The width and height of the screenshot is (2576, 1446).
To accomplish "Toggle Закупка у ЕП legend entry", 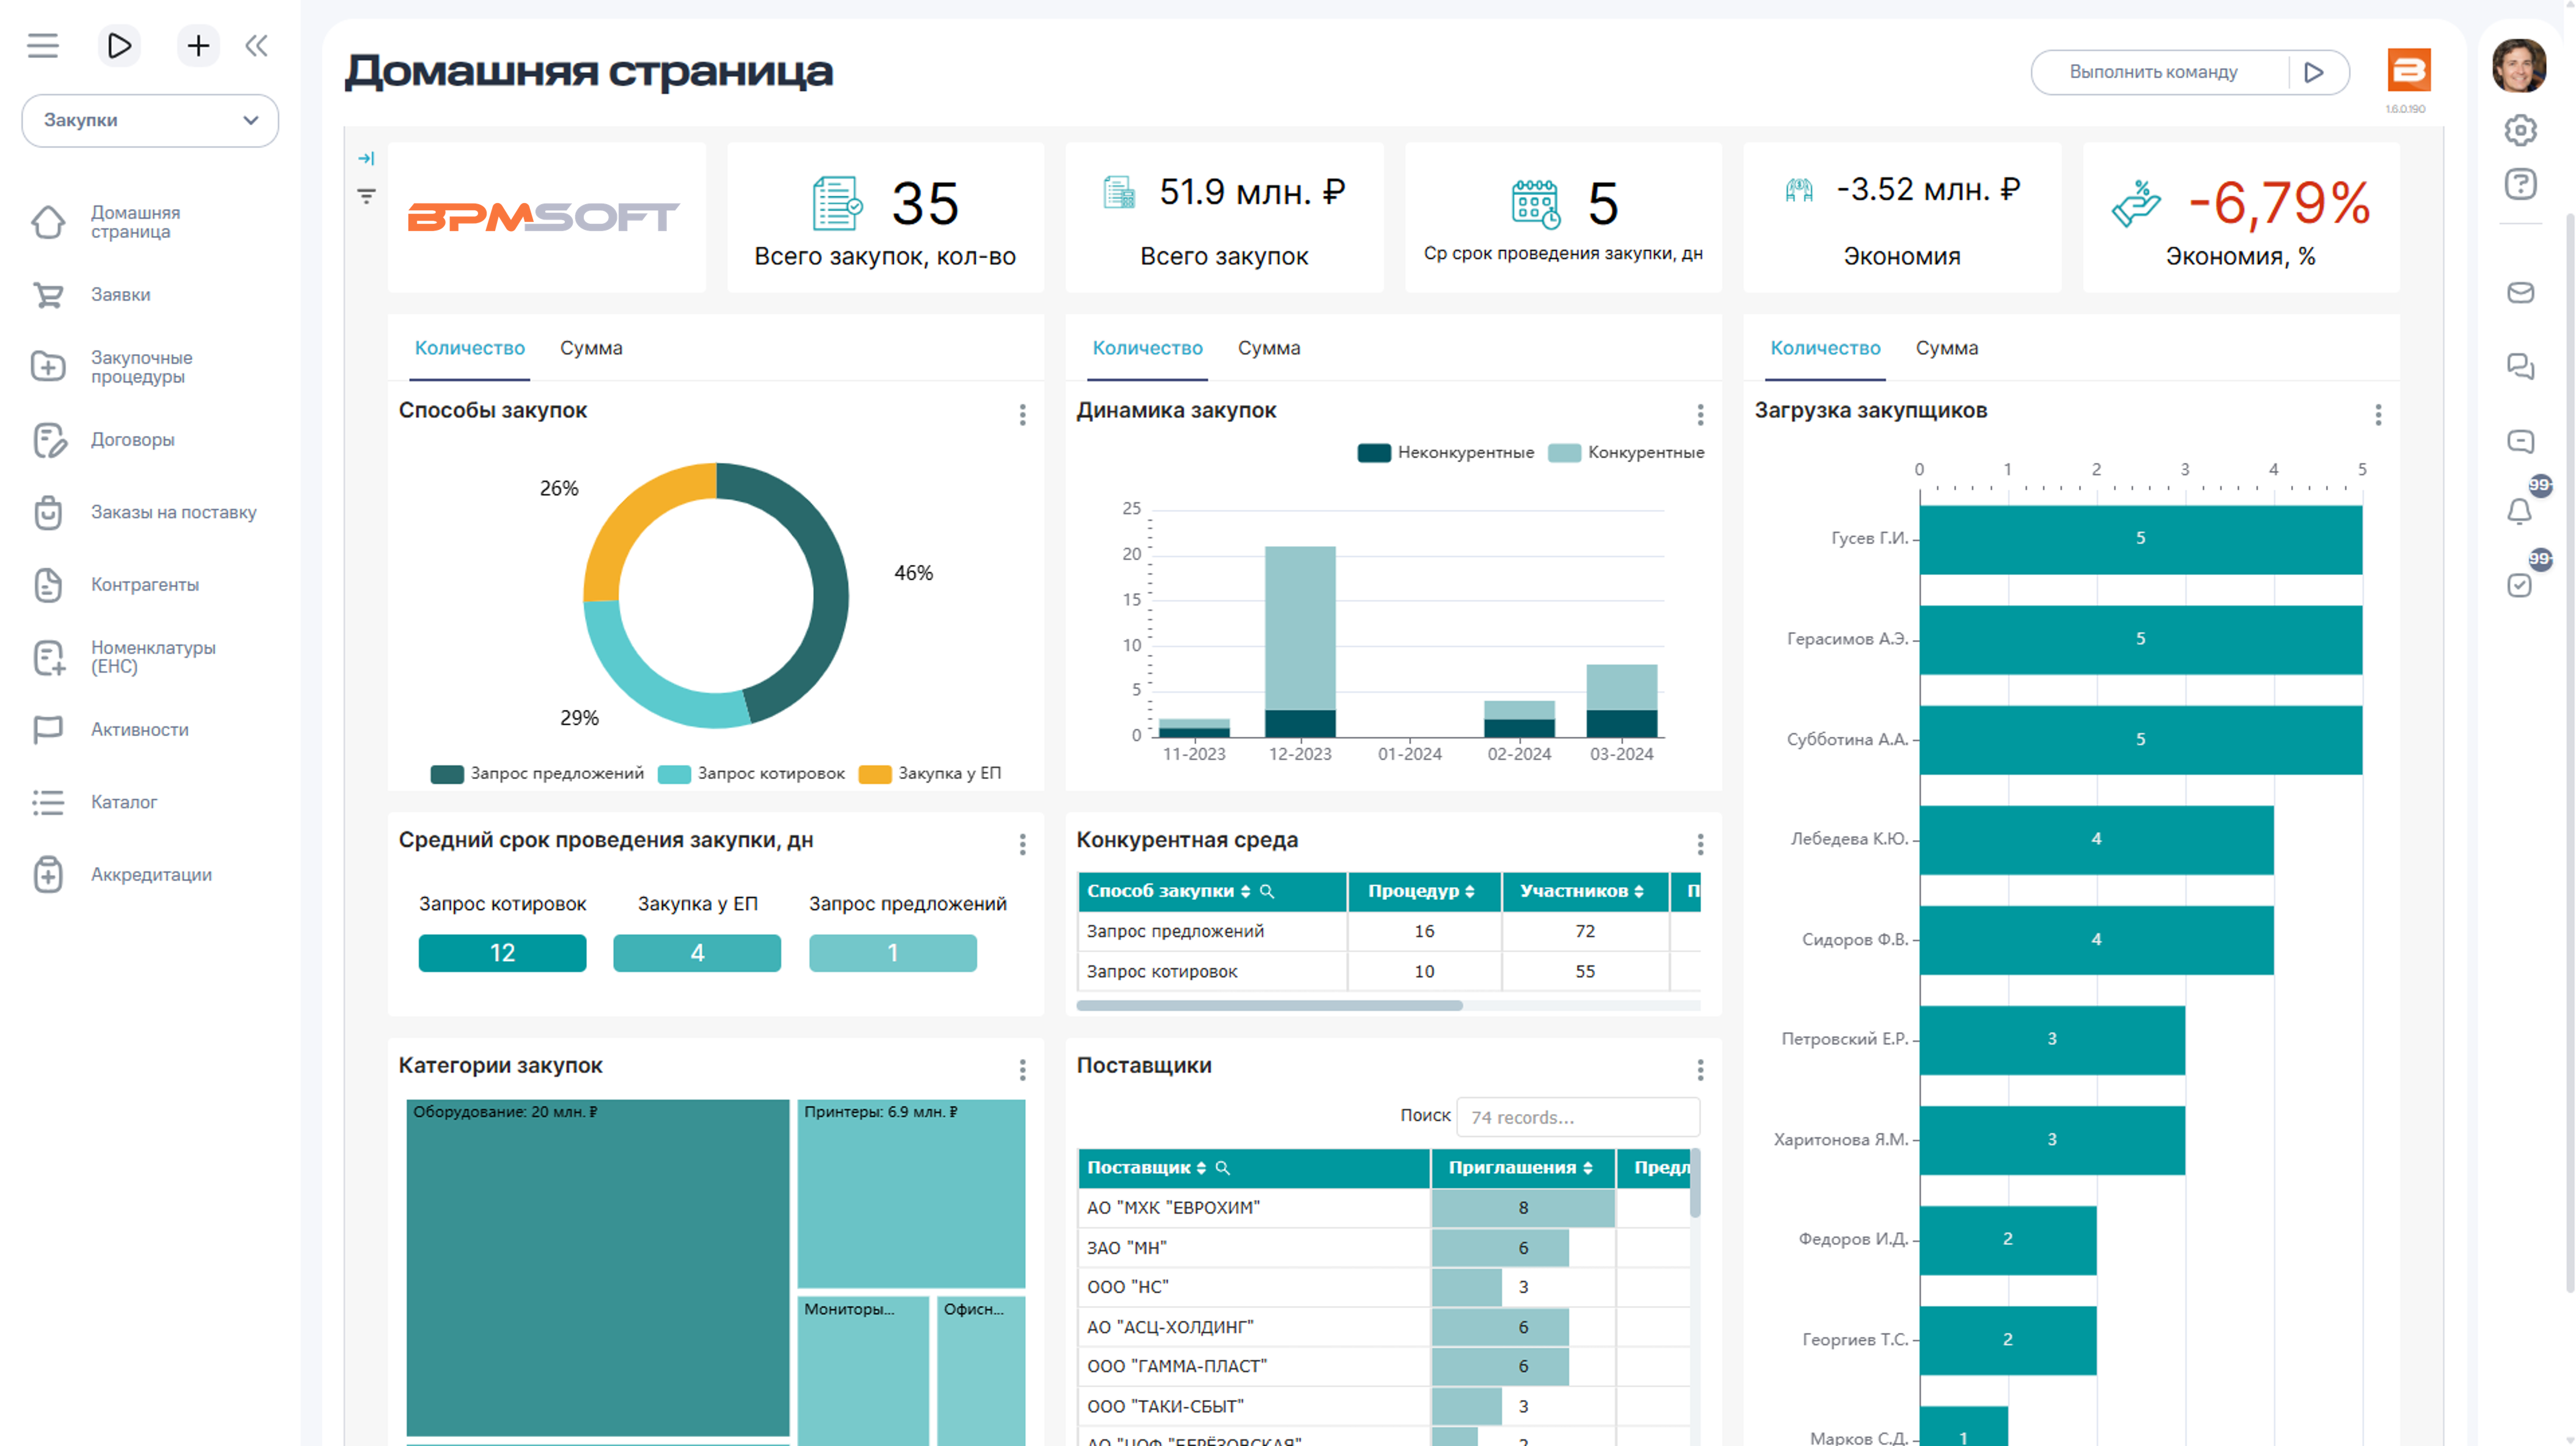I will coord(930,774).
